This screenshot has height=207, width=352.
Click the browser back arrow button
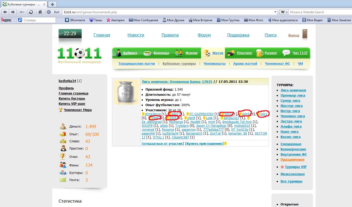[x=5, y=12]
